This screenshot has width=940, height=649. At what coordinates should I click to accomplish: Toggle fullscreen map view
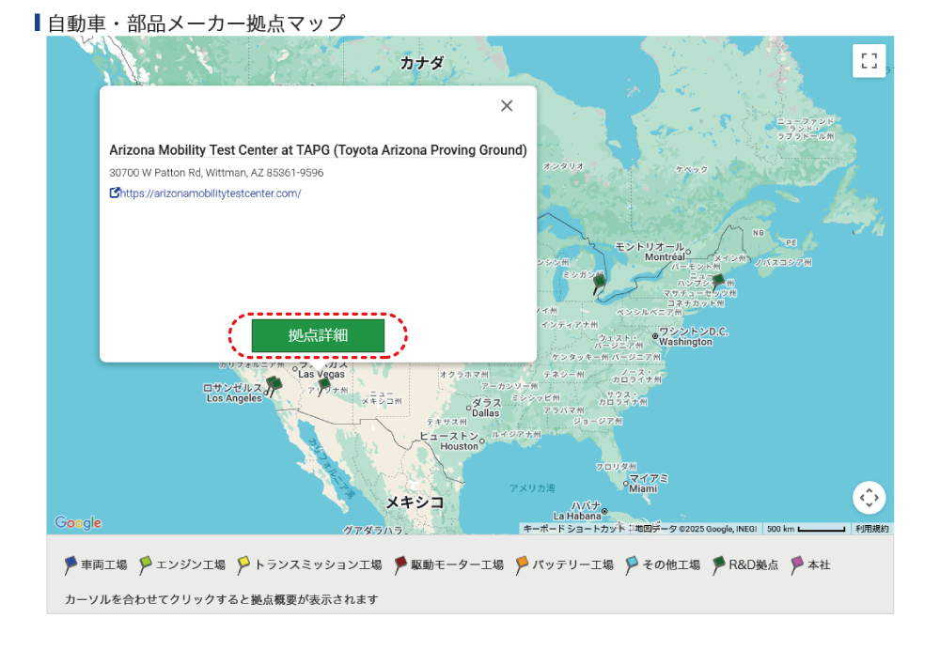869,61
